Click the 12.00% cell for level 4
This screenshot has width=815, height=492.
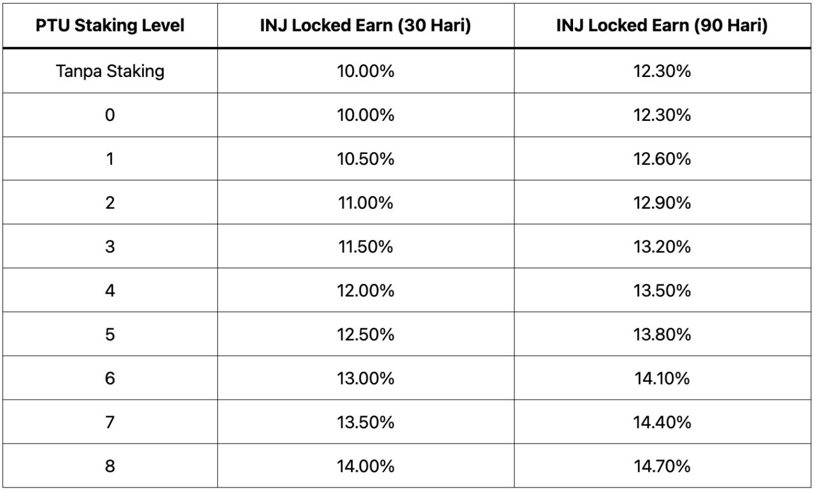point(365,291)
